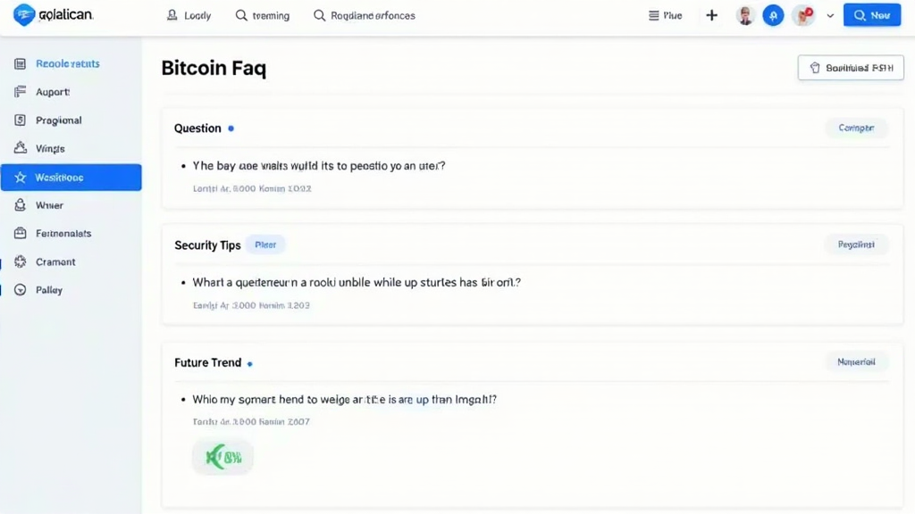This screenshot has height=514, width=915.
Task: Click the blue New search button
Action: tap(871, 15)
